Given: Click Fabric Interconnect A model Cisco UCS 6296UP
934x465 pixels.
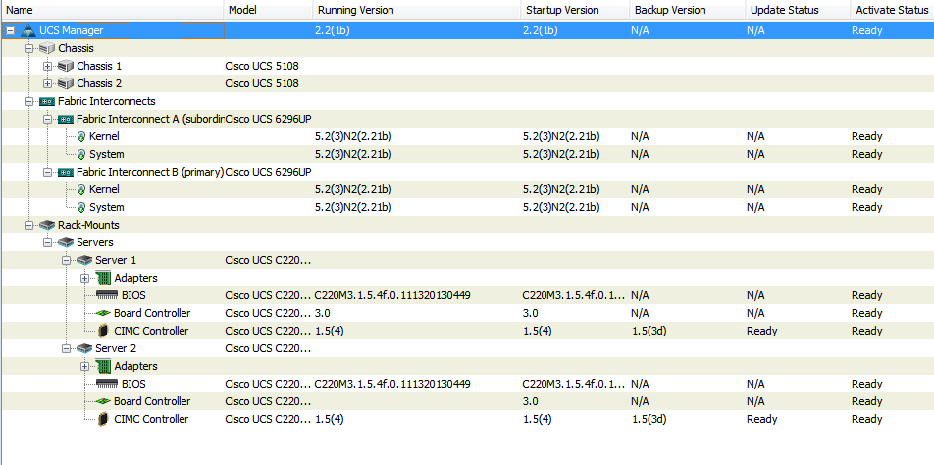Looking at the screenshot, I should coord(268,119).
